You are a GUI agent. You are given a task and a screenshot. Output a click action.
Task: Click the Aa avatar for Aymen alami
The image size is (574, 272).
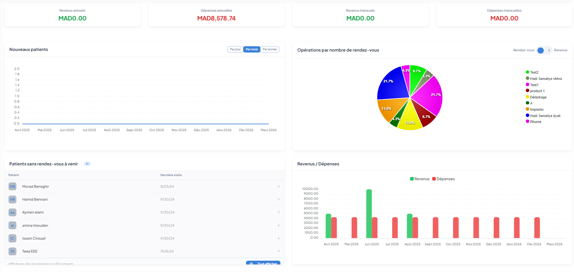click(x=12, y=213)
